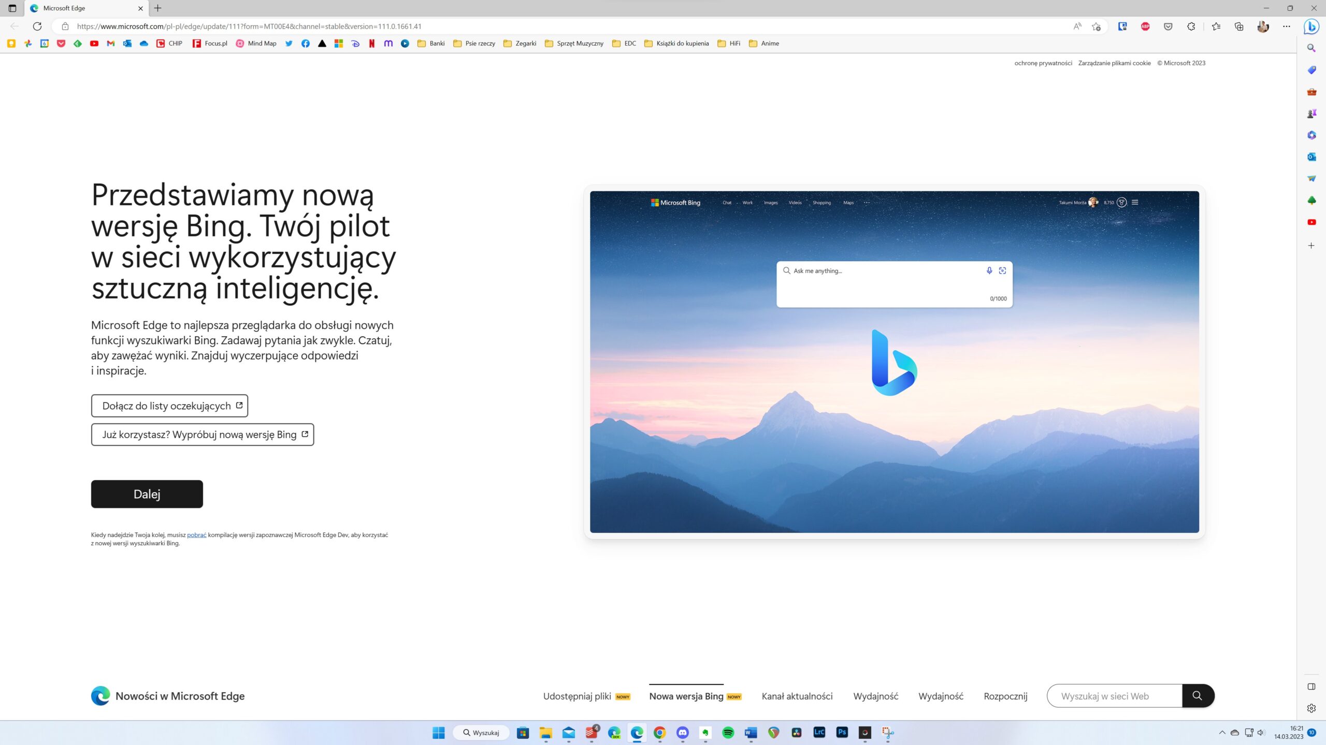Screen dimensions: 1326x745
Task: Open sidebar settings gear icon
Action: pyautogui.click(x=1311, y=708)
